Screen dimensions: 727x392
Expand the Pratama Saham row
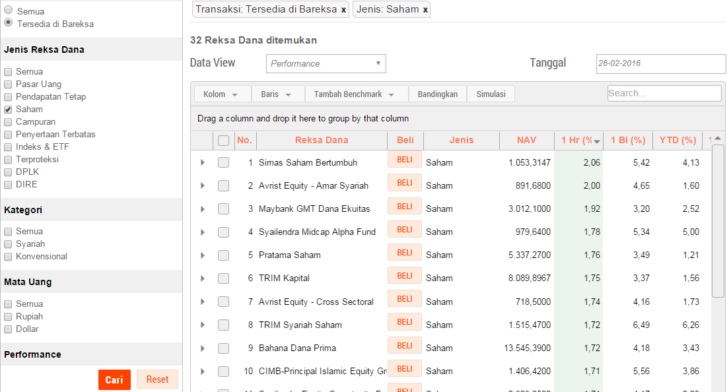(203, 255)
